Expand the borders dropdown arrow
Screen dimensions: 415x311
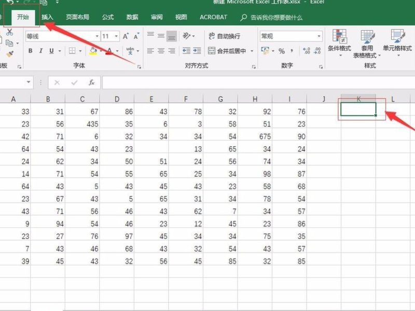tap(80, 50)
